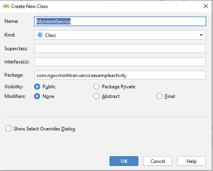Click the Create New Class title text

point(29,6)
